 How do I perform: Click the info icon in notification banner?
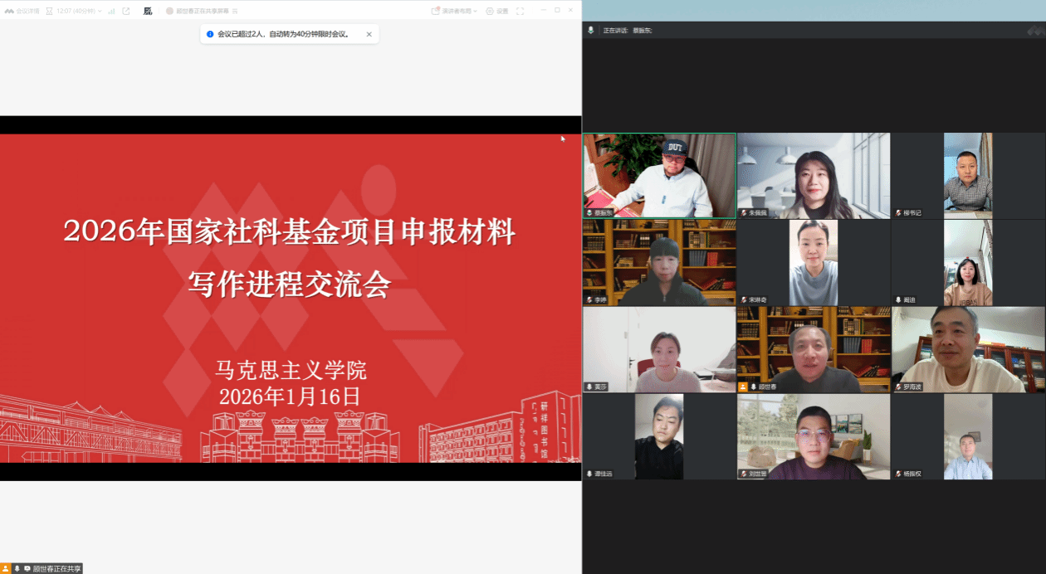(x=210, y=34)
